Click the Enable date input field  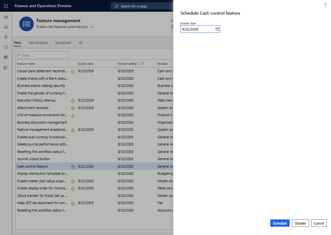197,29
